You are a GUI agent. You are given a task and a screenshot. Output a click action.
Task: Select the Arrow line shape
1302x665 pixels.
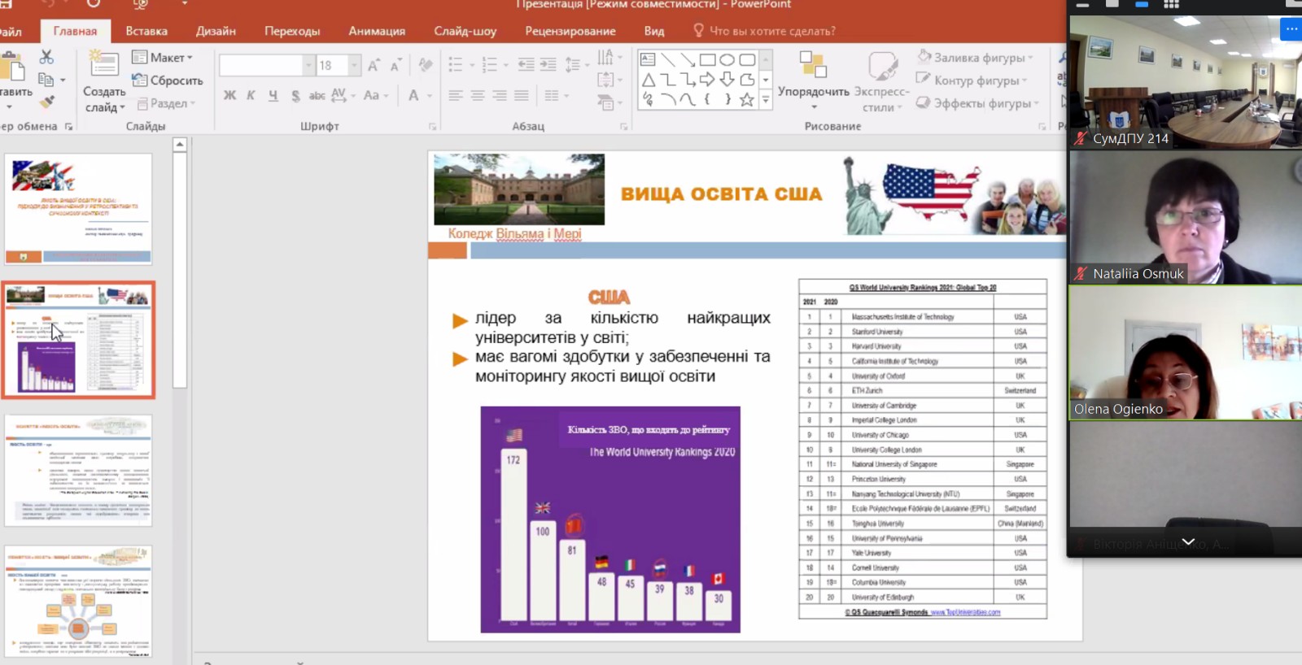(688, 59)
